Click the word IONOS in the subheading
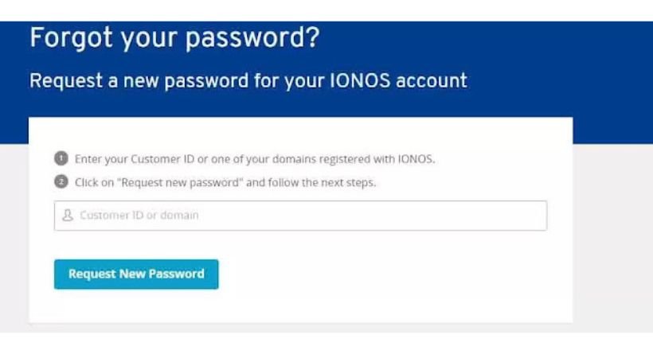This screenshot has width=653, height=354. click(360, 80)
